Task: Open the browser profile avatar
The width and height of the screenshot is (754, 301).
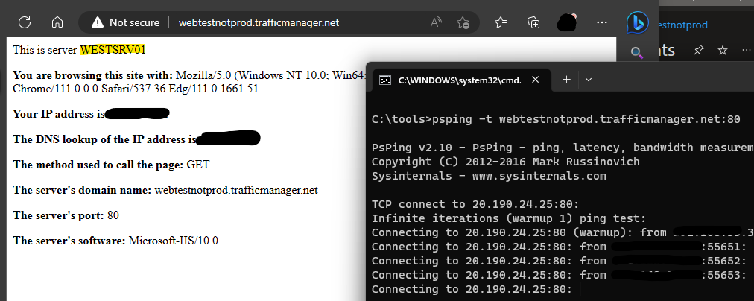Action: (x=567, y=22)
